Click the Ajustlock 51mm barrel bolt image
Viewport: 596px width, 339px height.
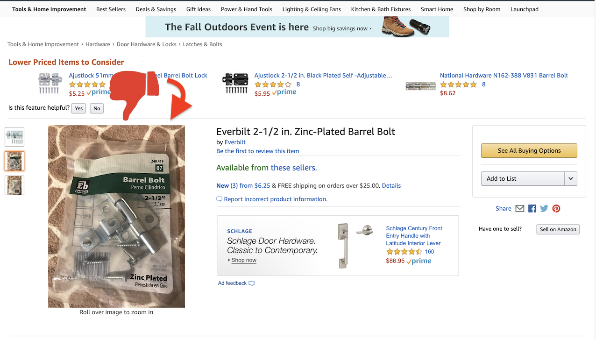tap(50, 84)
